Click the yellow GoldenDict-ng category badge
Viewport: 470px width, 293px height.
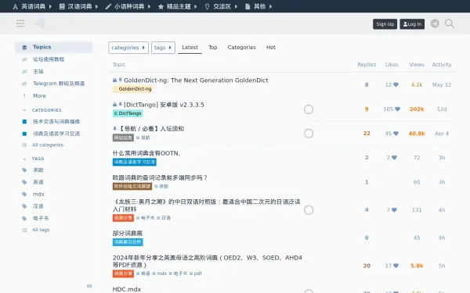tap(133, 89)
